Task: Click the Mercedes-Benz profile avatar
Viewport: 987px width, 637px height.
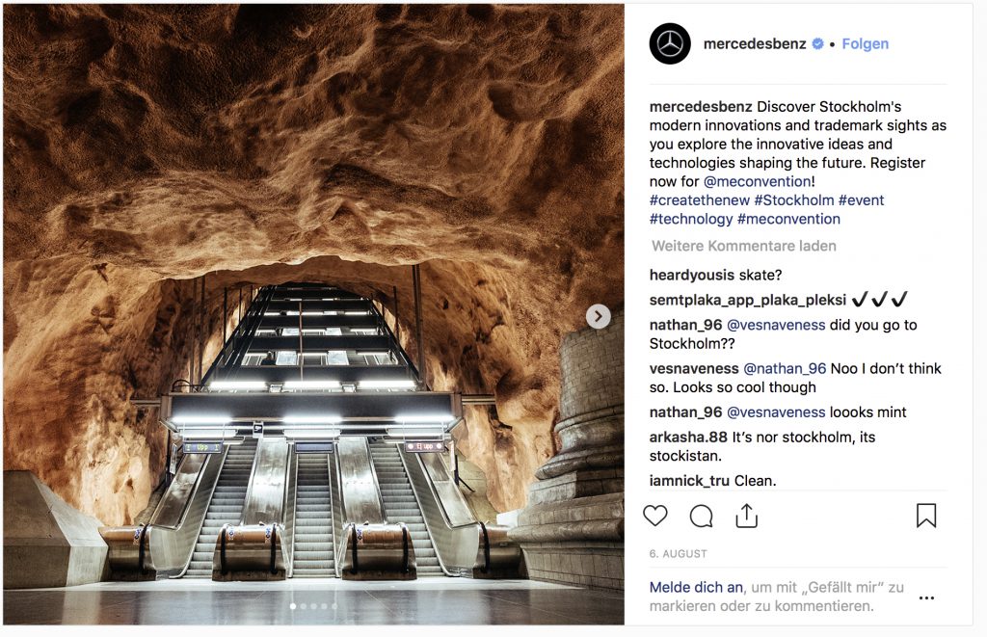Action: (670, 43)
